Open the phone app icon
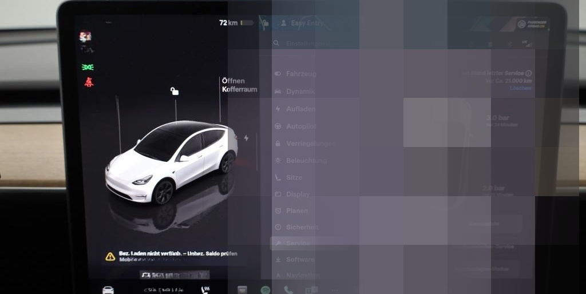Viewport: 586px width, 294px height. (288, 290)
